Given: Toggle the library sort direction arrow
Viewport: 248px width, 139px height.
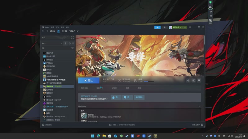Looking at the screenshot, I should 65,43.
